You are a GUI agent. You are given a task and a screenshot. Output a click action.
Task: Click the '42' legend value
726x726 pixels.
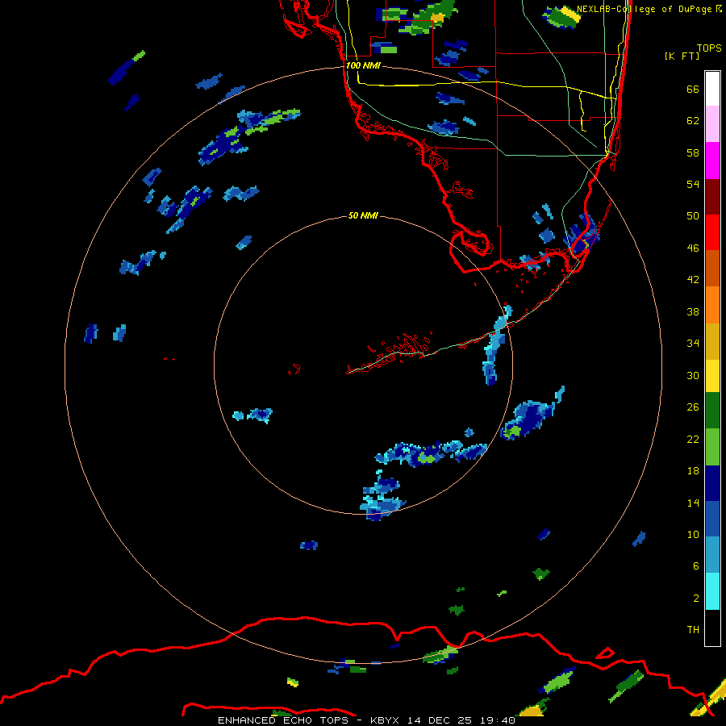693,280
